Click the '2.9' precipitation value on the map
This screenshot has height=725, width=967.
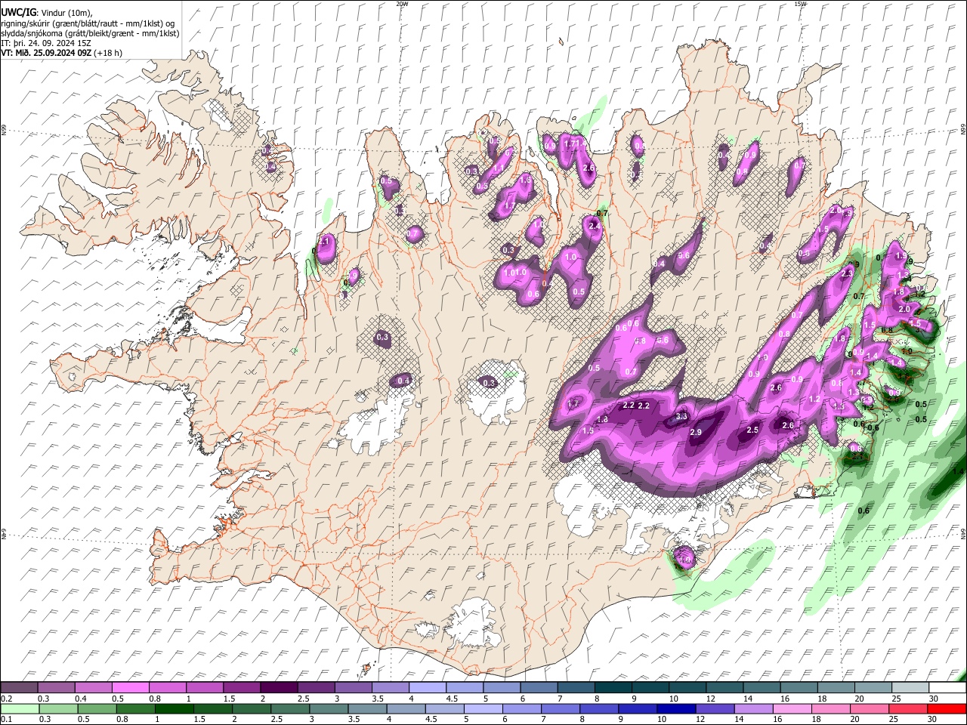[696, 432]
